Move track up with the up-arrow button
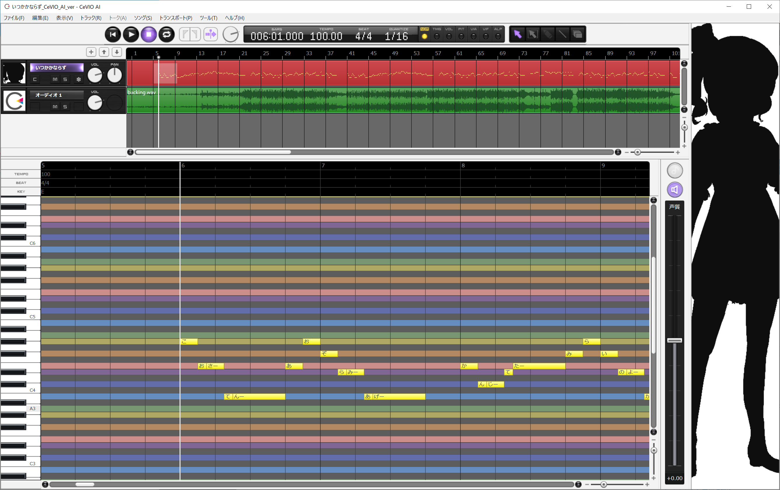Screen dimensions: 780x490 pos(104,52)
